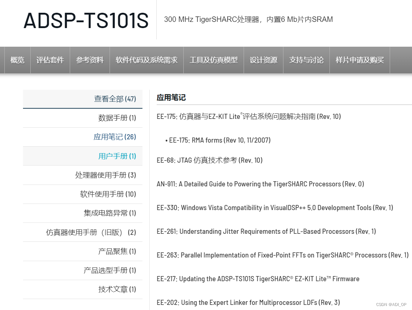Show all 47 documents via 查看全部
The image size is (412, 310).
[115, 98]
